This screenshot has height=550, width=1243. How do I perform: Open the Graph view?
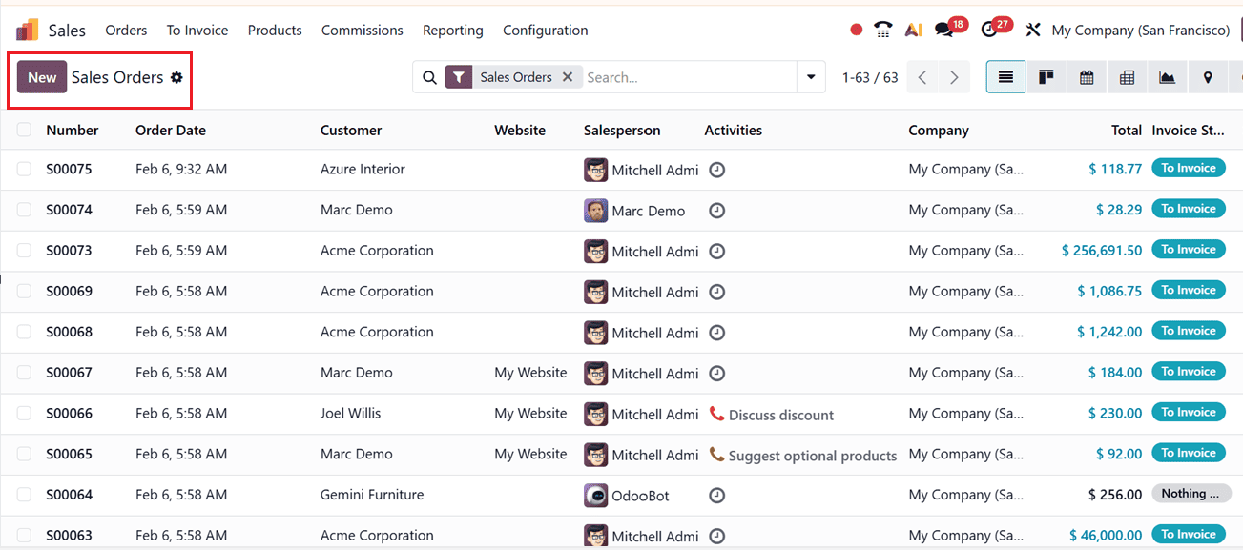(1166, 76)
